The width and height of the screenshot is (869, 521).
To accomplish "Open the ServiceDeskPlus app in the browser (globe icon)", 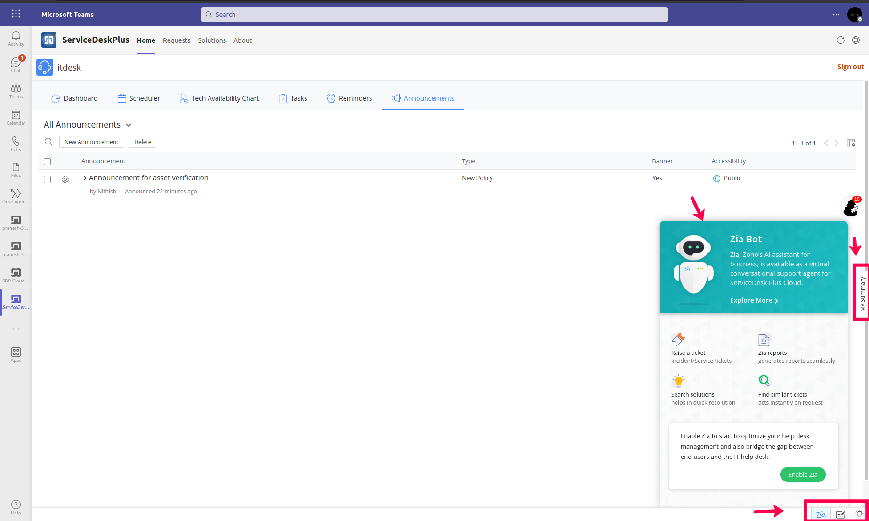I will click(856, 40).
